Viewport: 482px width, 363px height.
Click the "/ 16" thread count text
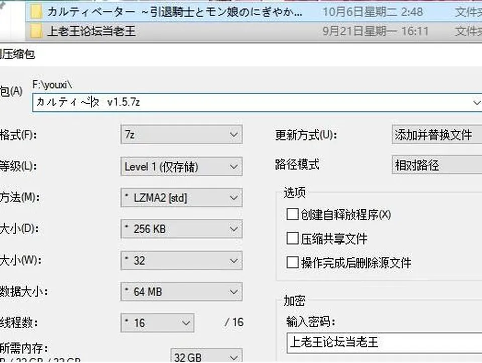(234, 322)
